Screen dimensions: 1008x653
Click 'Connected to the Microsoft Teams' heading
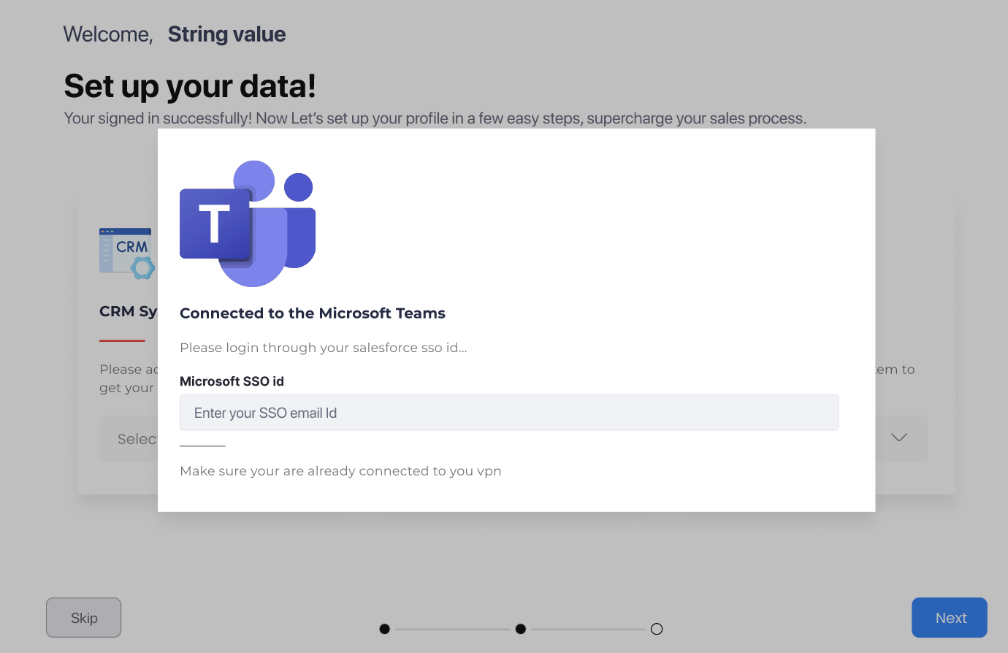point(313,313)
